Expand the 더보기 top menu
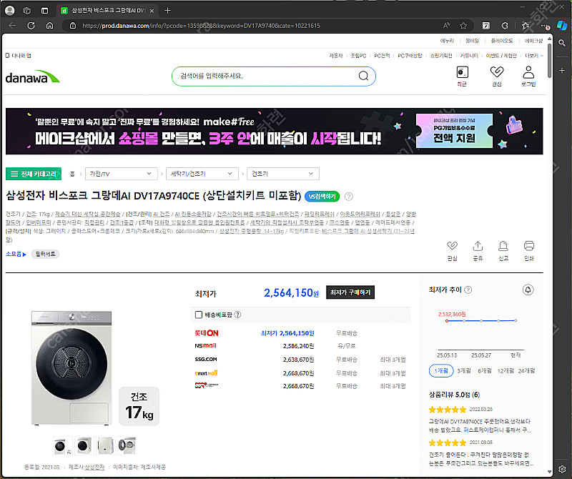Screen dimensions: 572x479 pyautogui.click(x=534, y=56)
